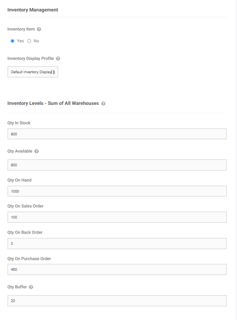Click the Qty On Sales Order field

[x=117, y=217]
